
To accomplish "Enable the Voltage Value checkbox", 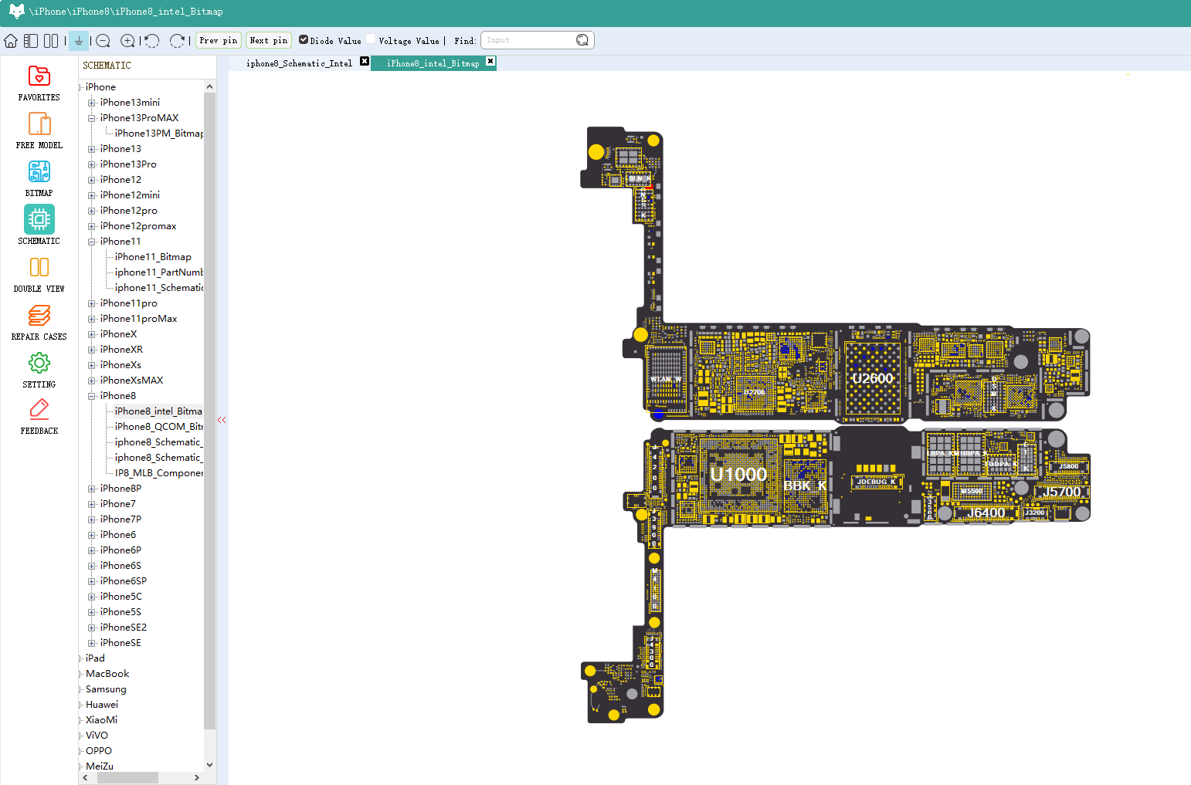I will 371,39.
